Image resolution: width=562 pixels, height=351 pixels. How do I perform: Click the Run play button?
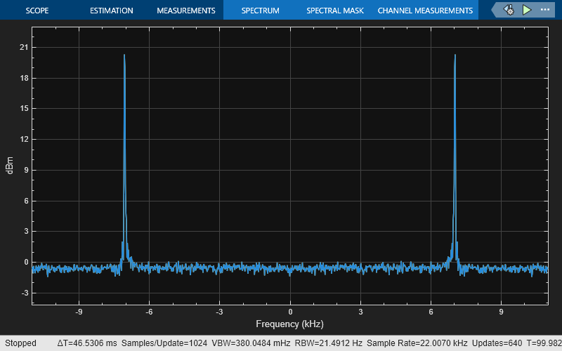tap(527, 10)
